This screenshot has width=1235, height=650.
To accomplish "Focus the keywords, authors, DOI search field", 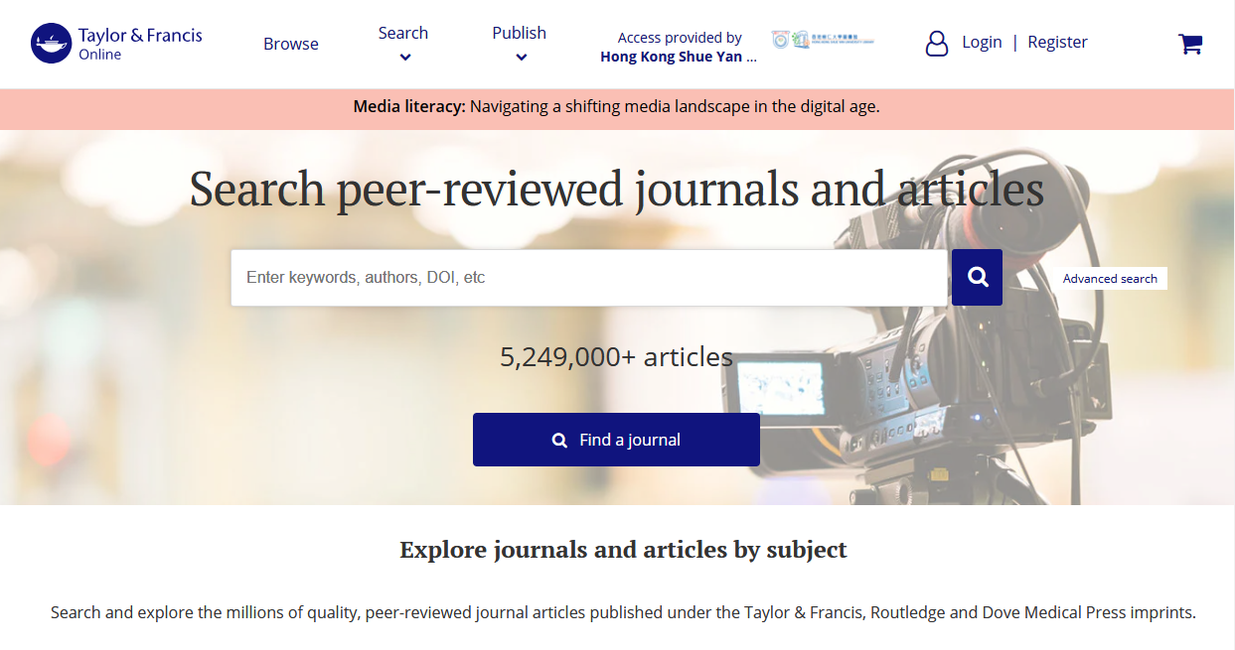I will click(588, 278).
